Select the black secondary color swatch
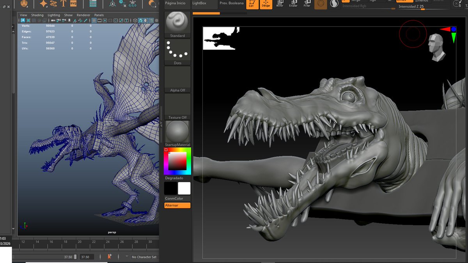 pos(170,188)
